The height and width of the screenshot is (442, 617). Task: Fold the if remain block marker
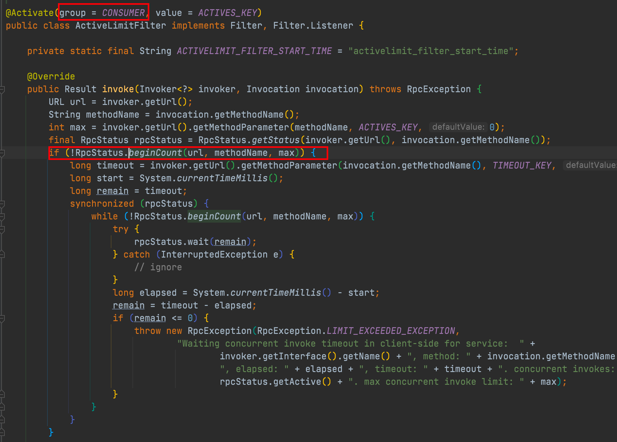[x=2, y=318]
